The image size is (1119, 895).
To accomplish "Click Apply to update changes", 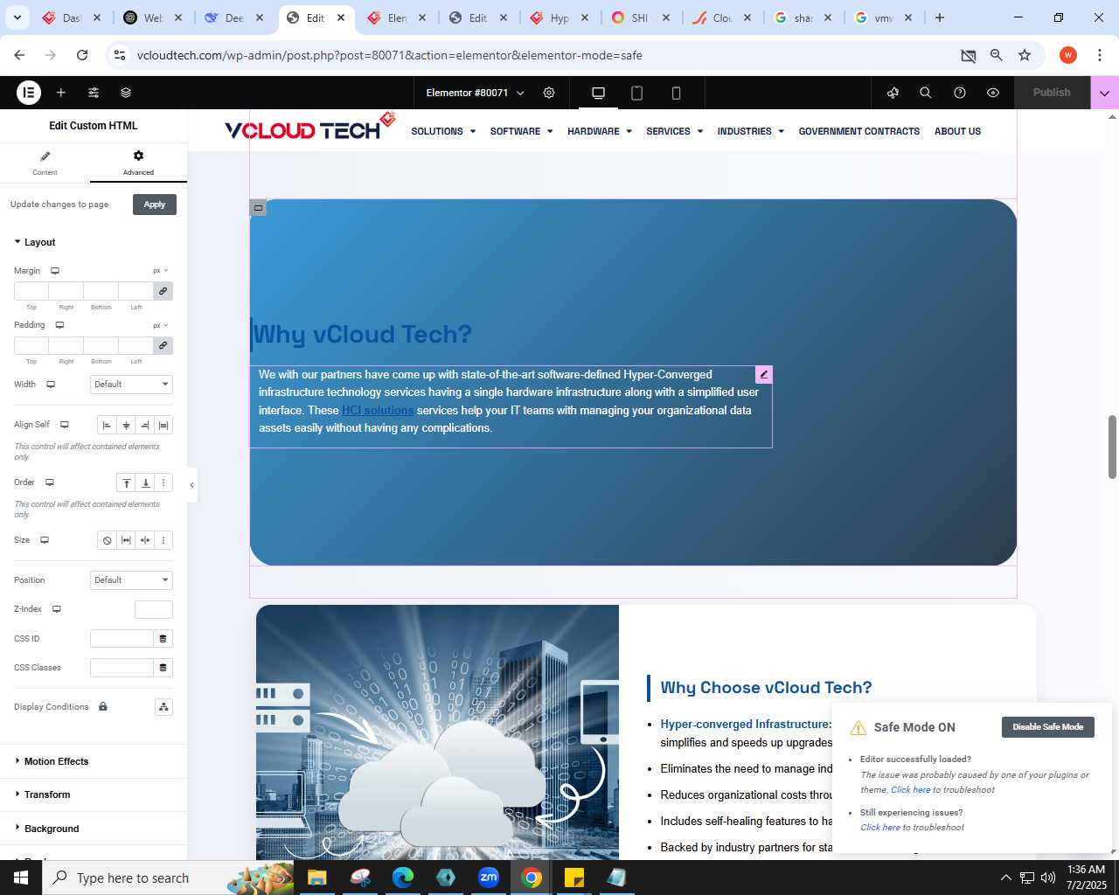I will 155,205.
